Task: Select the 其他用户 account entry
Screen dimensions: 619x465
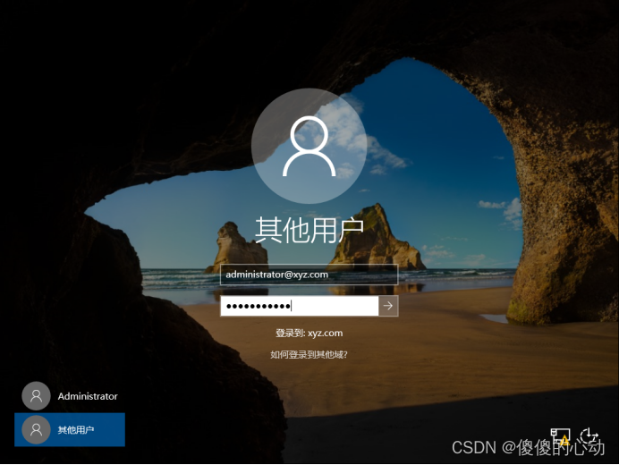Action: [70, 429]
